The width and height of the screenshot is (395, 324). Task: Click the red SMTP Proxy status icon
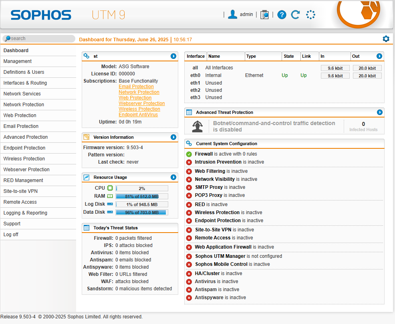click(x=189, y=188)
